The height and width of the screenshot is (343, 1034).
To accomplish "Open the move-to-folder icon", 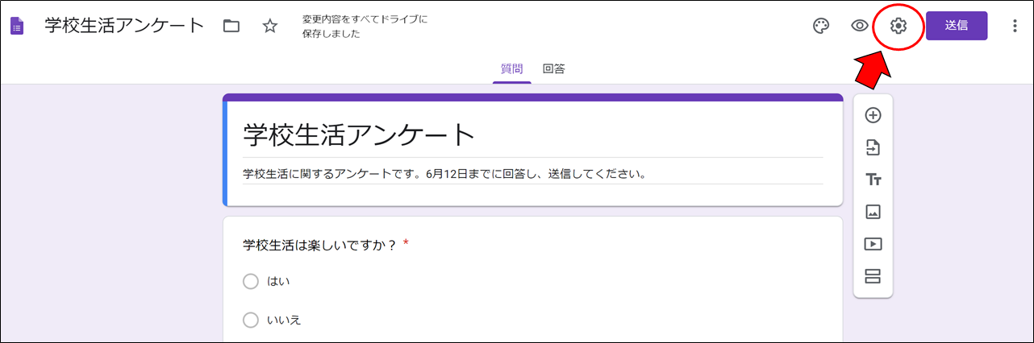I will [231, 26].
